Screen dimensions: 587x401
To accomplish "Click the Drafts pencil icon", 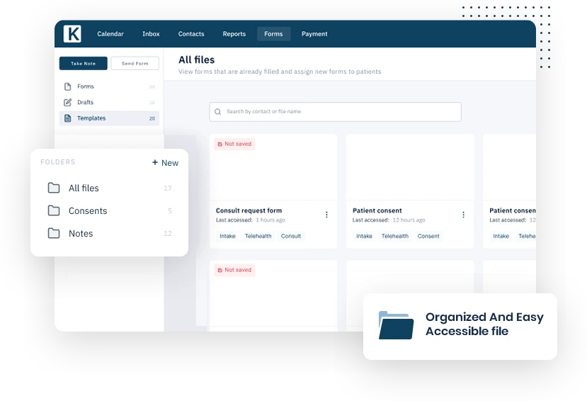I will (68, 103).
